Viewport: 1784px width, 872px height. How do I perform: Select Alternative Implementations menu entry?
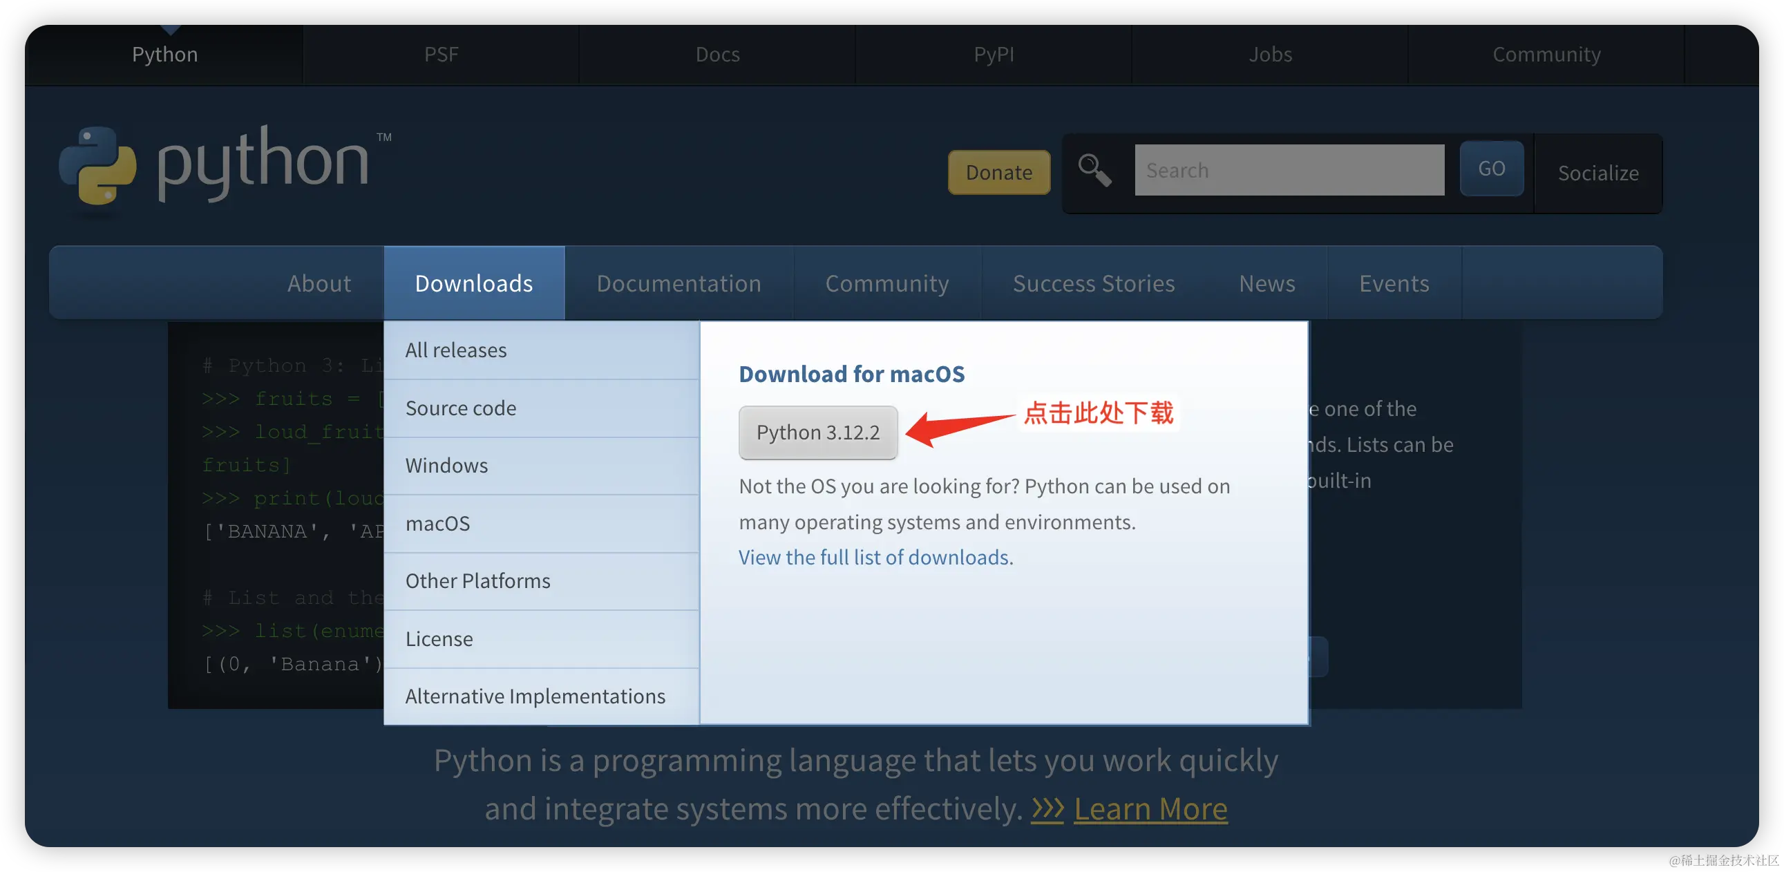[x=541, y=696]
